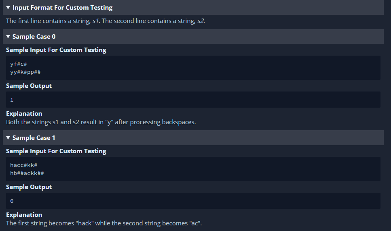391x231 pixels.
Task: Collapse Input Format section via its triangle
Action: (x=8, y=8)
